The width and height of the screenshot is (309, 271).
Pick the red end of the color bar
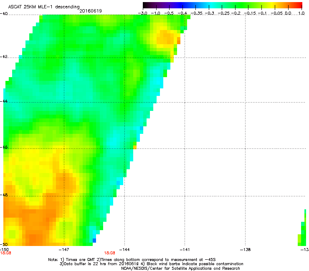[299, 5]
